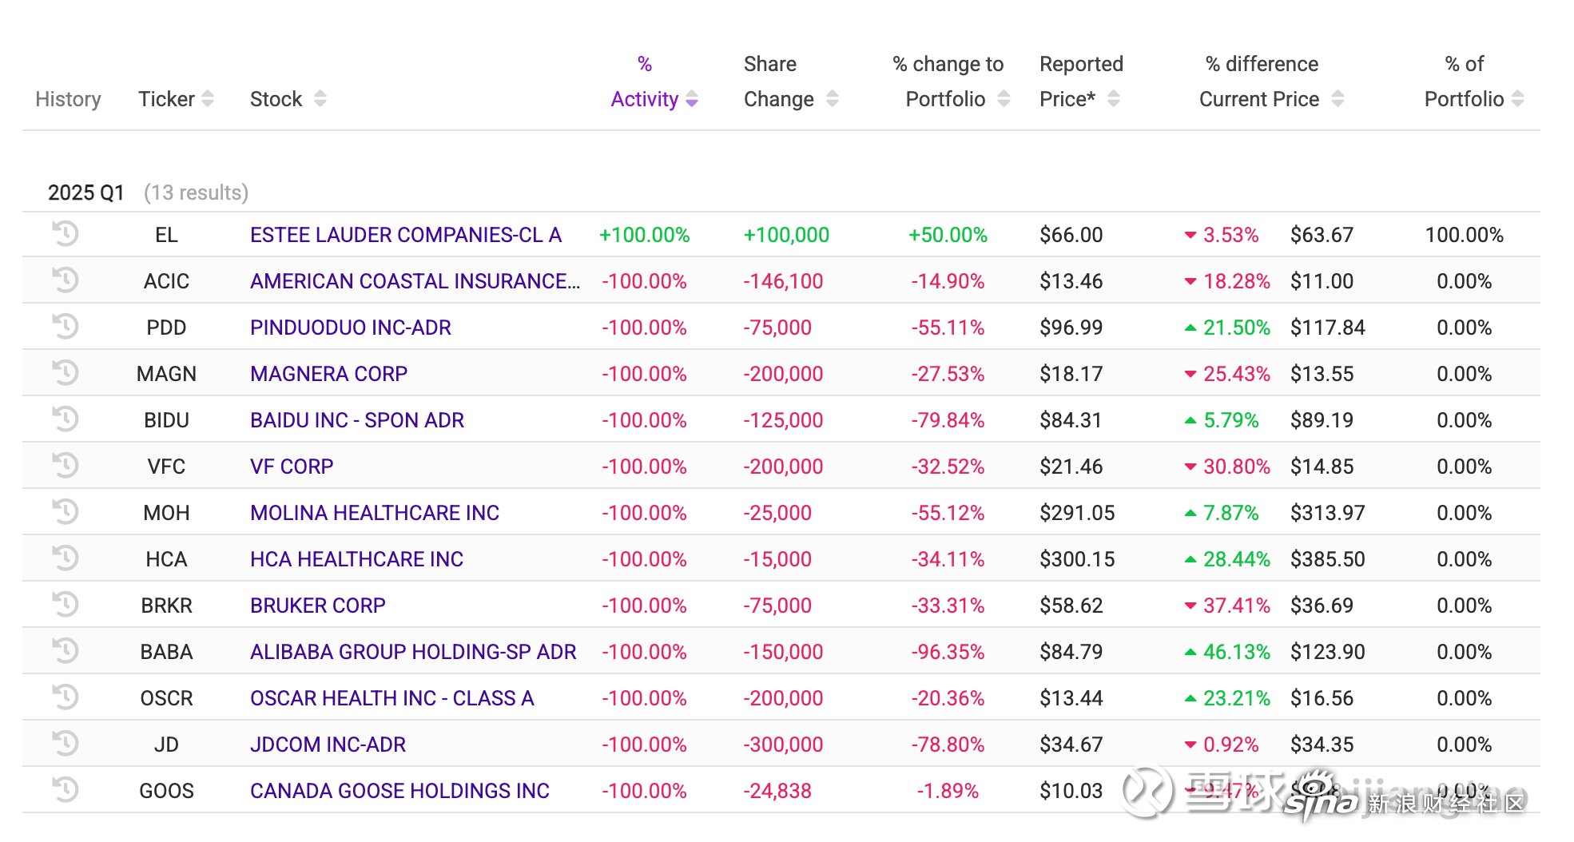Image resolution: width=1574 pixels, height=842 pixels.
Task: Click the MAGN ticker cell
Action: 166,374
